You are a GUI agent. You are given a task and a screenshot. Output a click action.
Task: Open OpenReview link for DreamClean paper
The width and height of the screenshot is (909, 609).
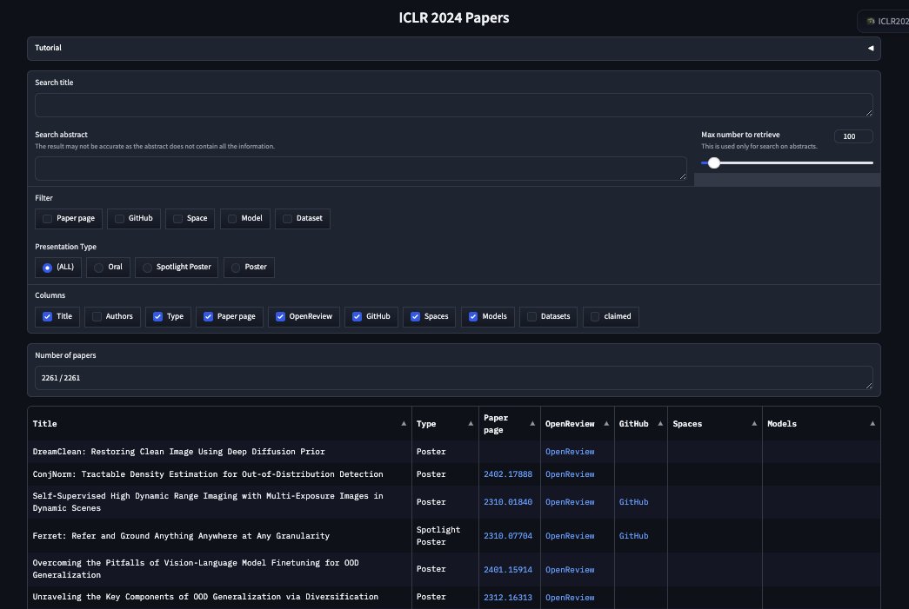570,452
